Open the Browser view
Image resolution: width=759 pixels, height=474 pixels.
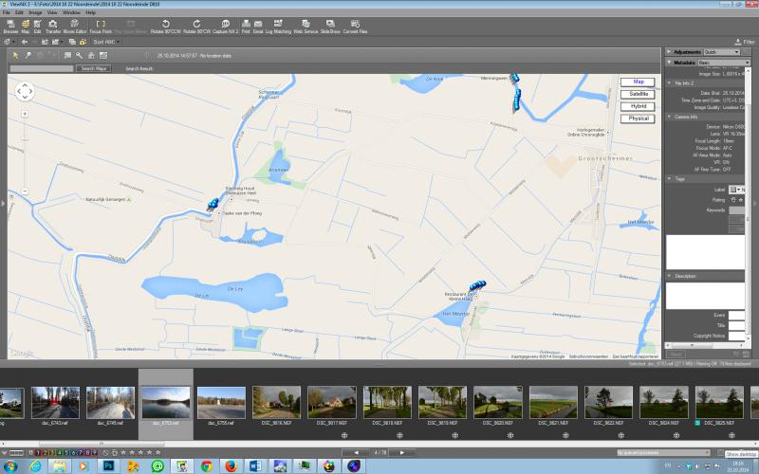coord(10,27)
